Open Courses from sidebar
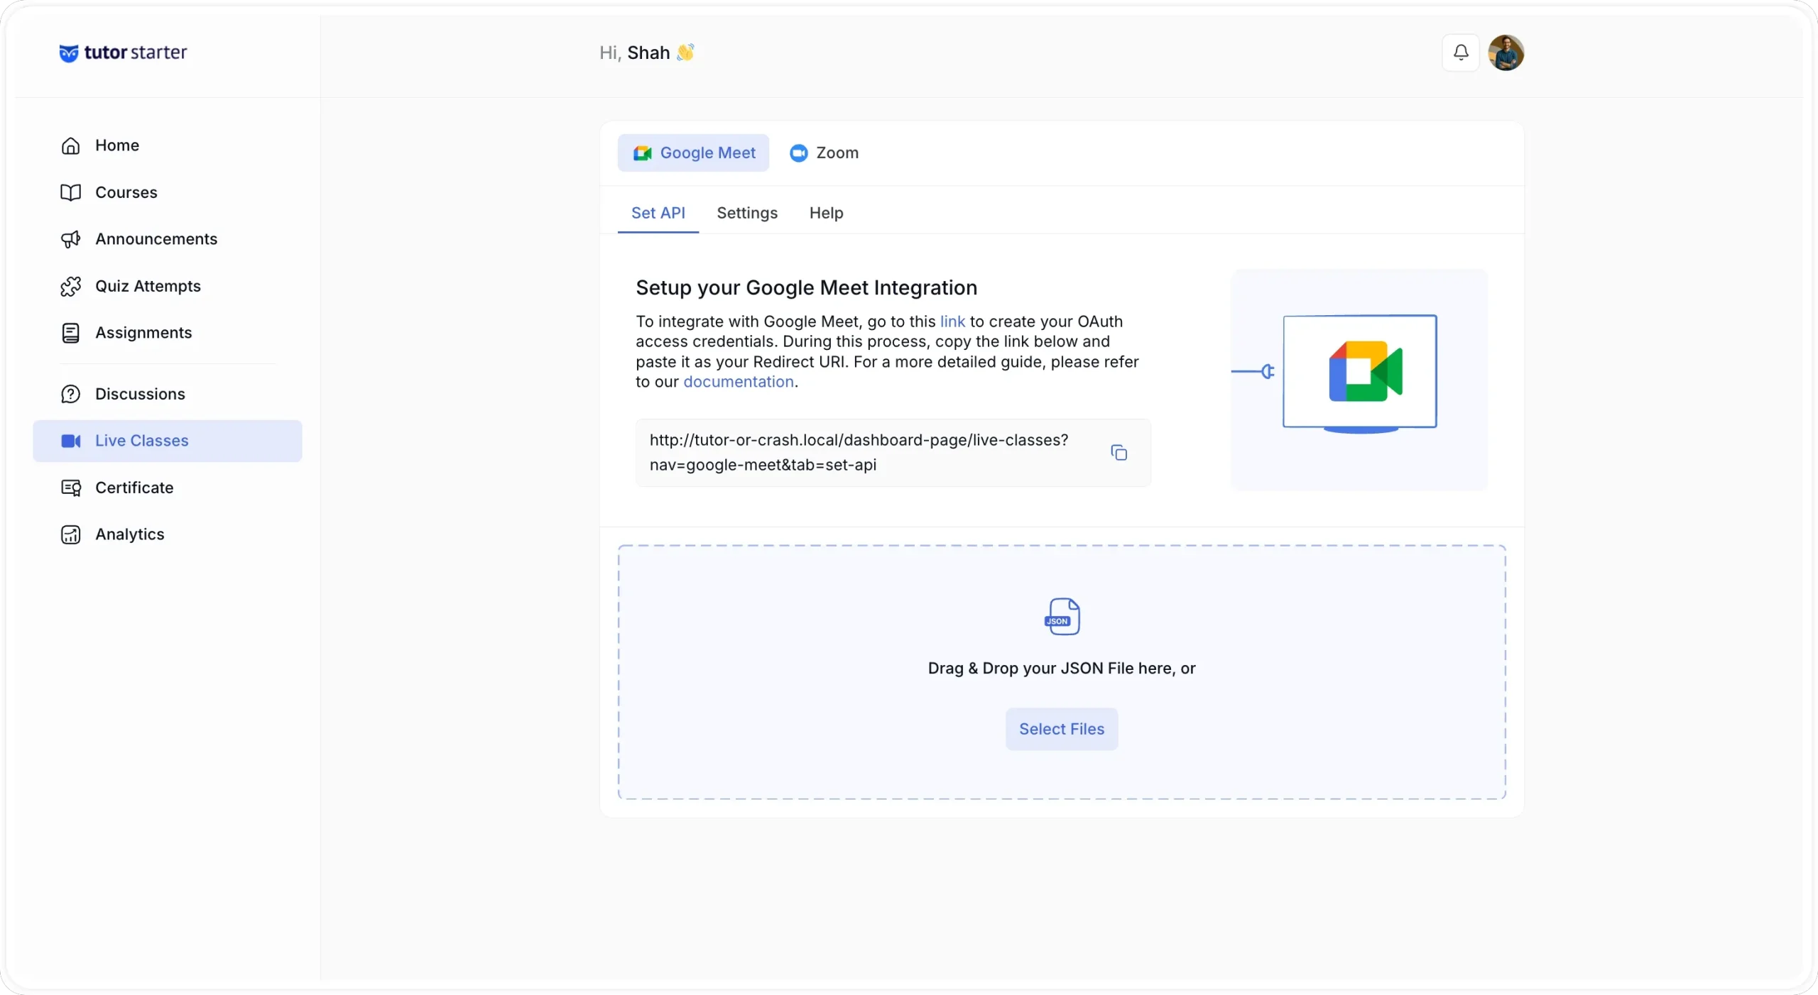Image resolution: width=1818 pixels, height=995 pixels. click(168, 192)
